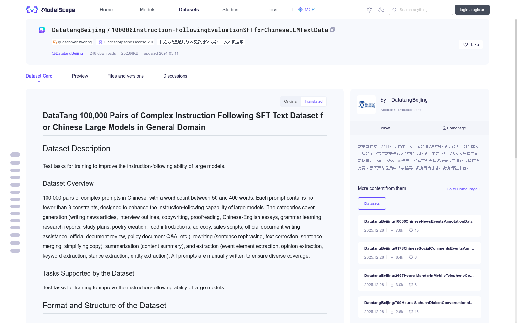Click the login / register button
The width and height of the screenshot is (517, 323).
(x=472, y=10)
